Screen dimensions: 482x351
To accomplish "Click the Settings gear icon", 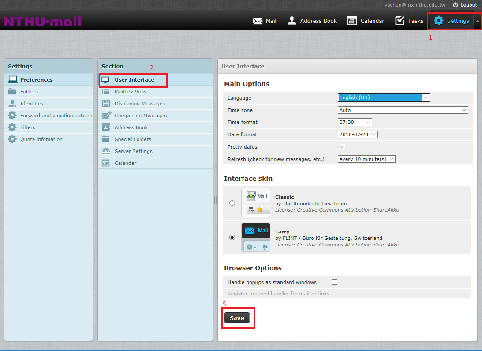I will (x=439, y=21).
